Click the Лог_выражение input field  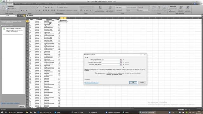[x=111, y=60]
